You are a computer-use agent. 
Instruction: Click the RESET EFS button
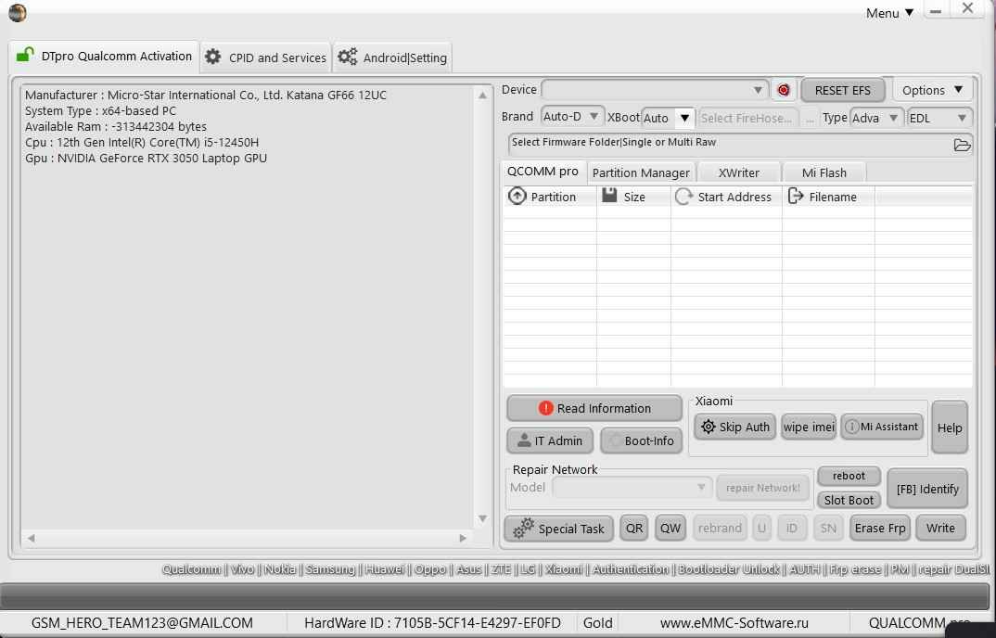(x=843, y=90)
